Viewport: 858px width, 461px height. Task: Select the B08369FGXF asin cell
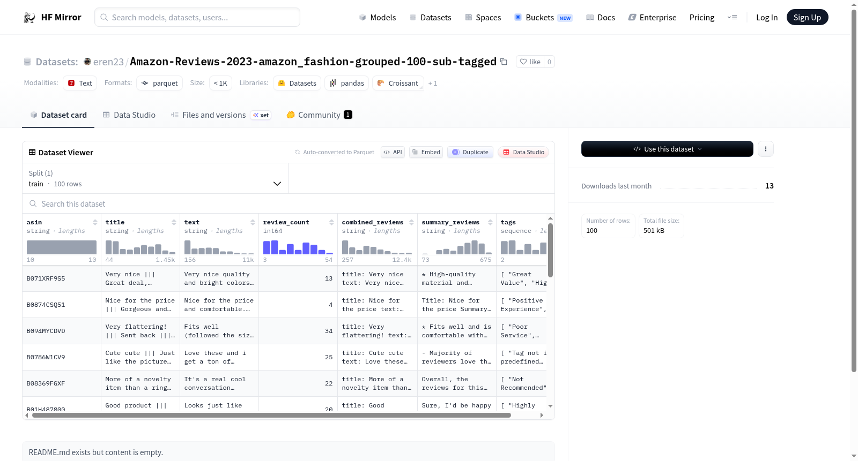pos(62,383)
